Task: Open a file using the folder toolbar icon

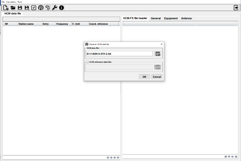Action: [13, 8]
